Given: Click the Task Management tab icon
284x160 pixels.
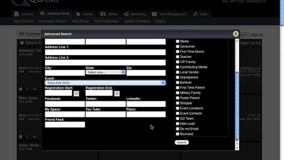Looking at the screenshot, I should 154,14.
